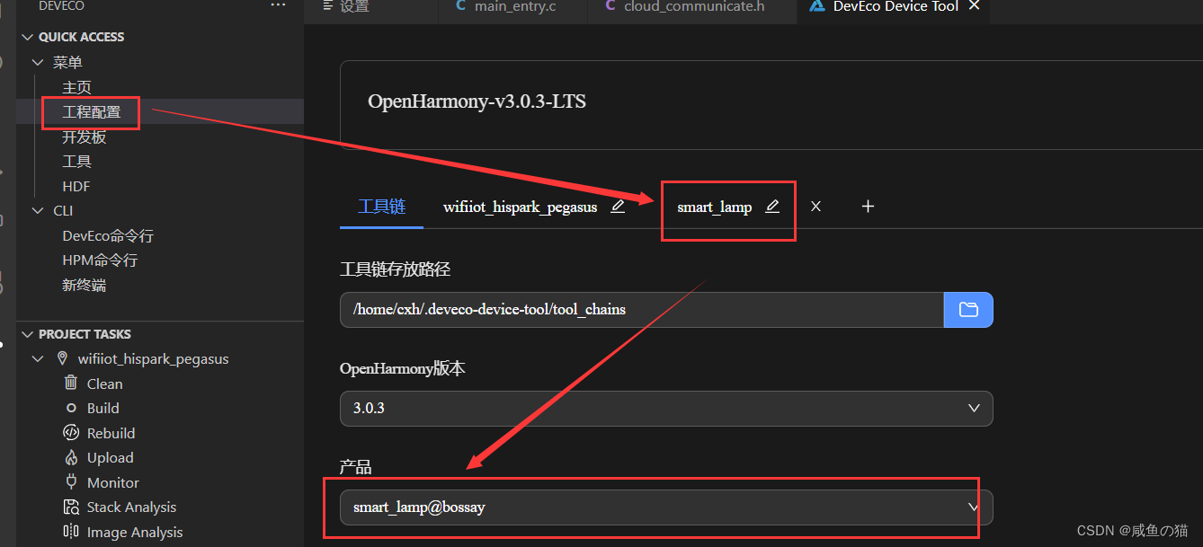
Task: Run the Image Analysis task
Action: 135,532
